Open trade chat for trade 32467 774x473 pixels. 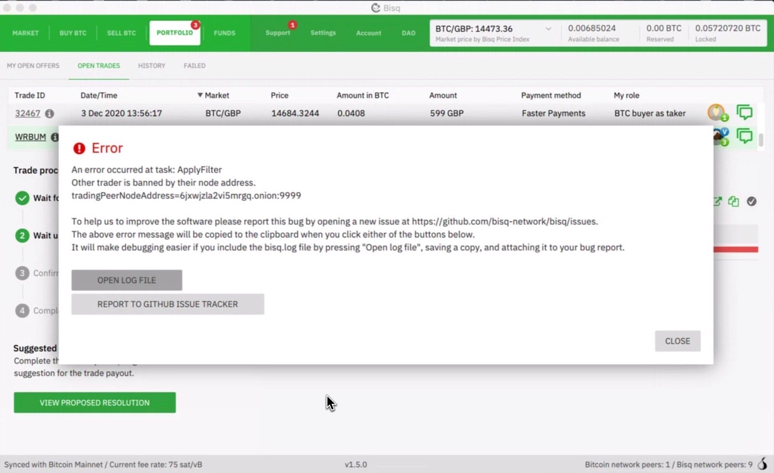(744, 112)
